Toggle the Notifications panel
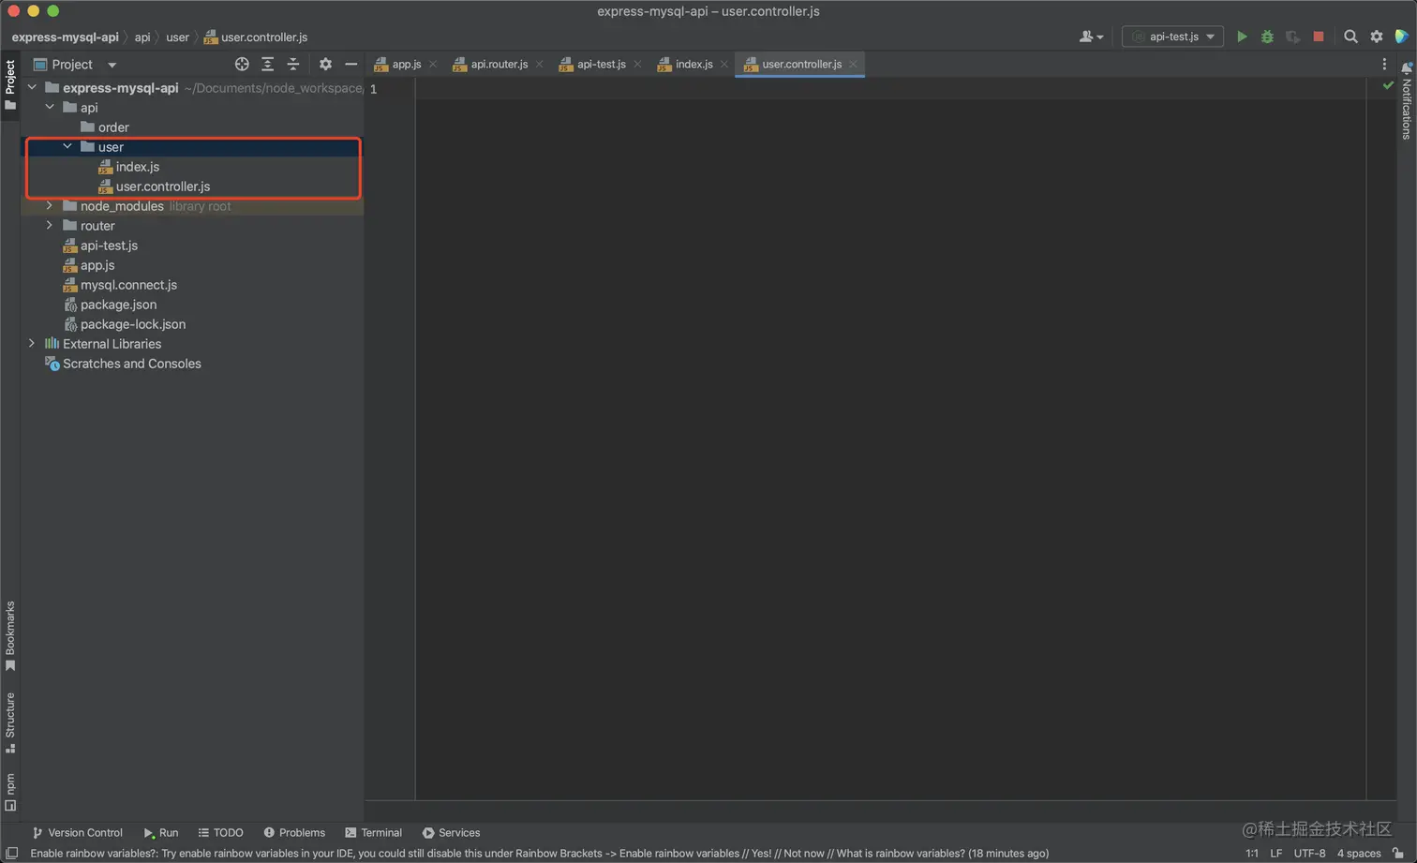The height and width of the screenshot is (863, 1417). (x=1406, y=101)
